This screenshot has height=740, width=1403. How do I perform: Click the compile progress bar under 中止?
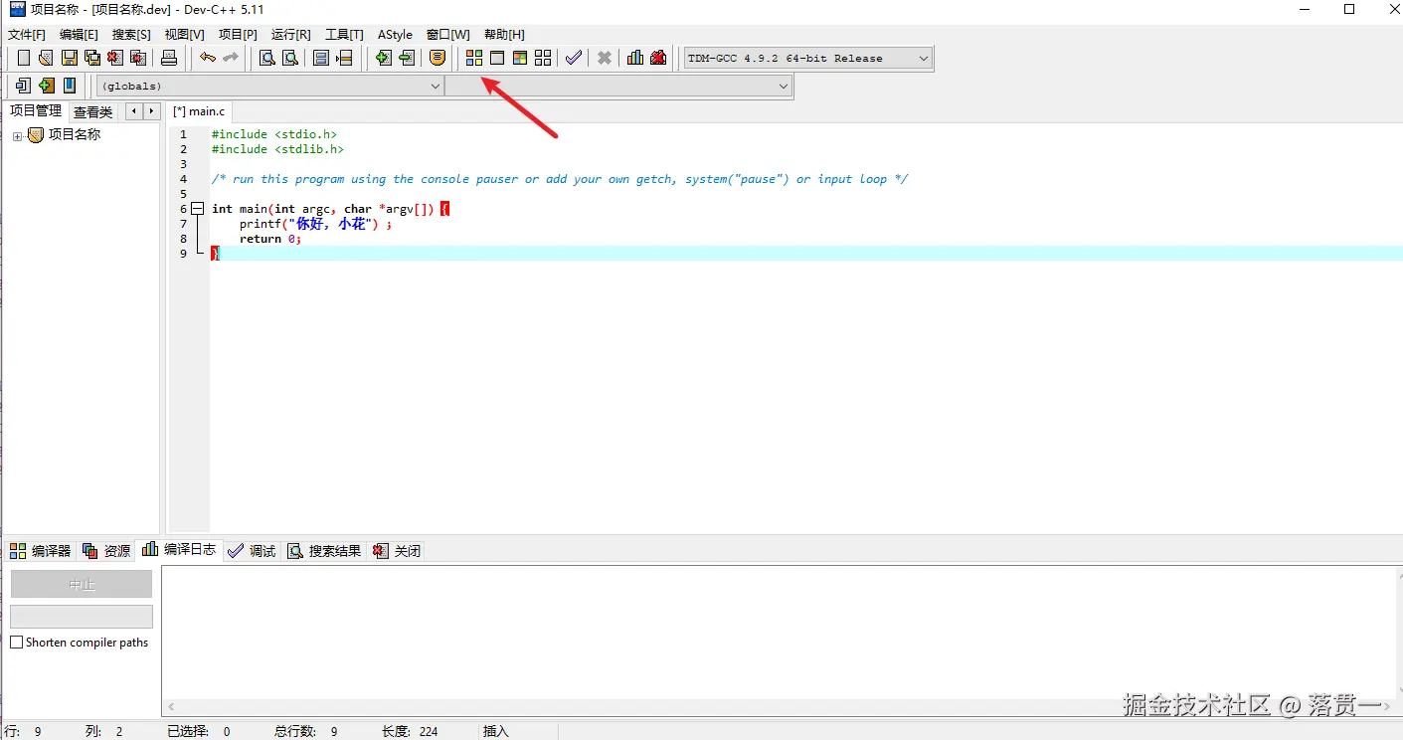tap(82, 617)
